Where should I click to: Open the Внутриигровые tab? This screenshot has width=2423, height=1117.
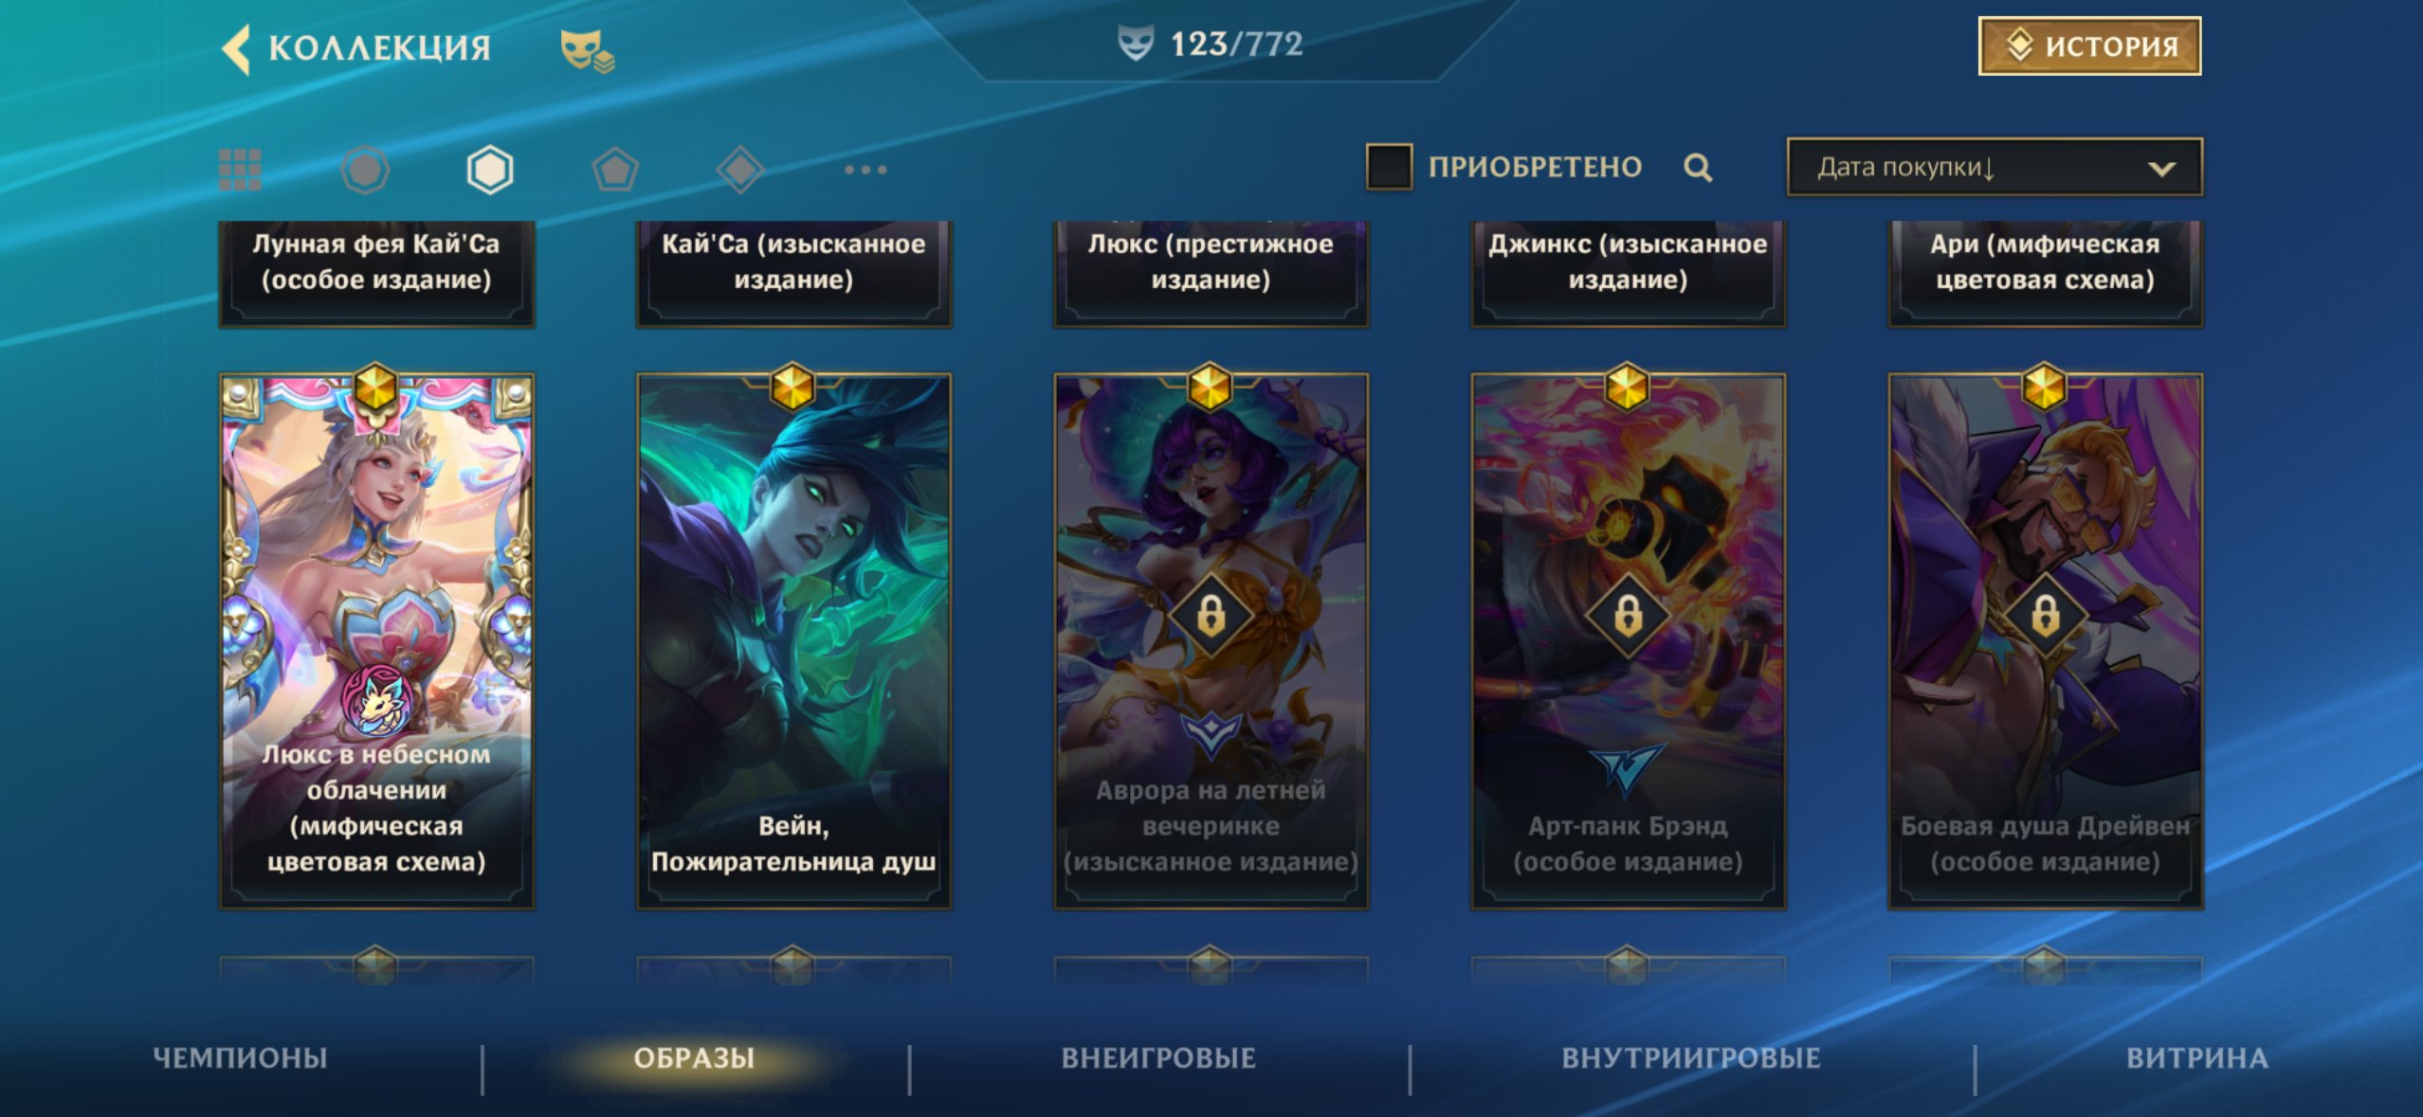click(x=1691, y=1057)
